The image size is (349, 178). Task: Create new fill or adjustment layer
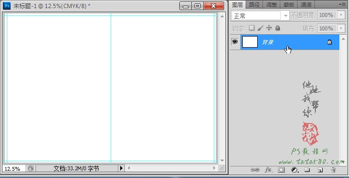coord(295,170)
